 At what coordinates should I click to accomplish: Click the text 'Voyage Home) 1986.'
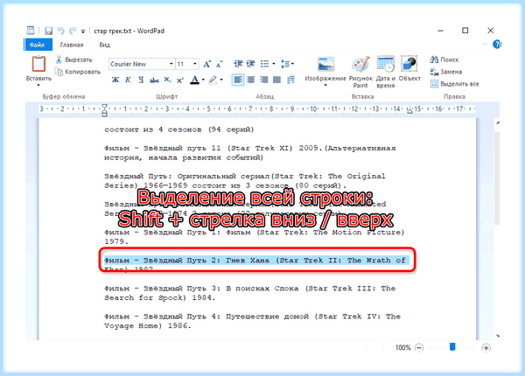pos(148,326)
